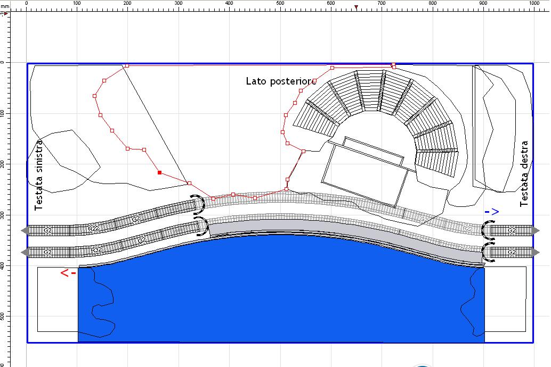
Task: Select the white rectangle right of the water
Action: click(505, 299)
